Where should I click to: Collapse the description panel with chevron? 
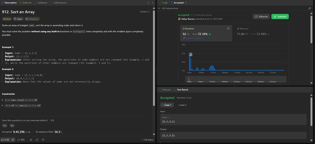(153, 3)
